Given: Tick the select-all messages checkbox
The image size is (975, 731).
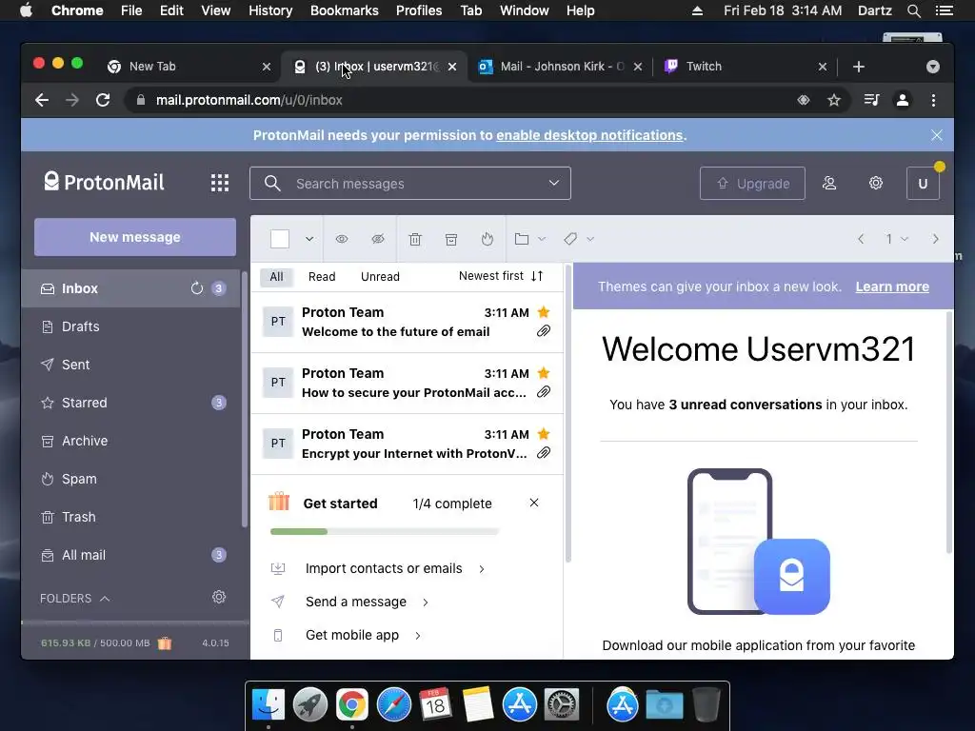Looking at the screenshot, I should (280, 239).
